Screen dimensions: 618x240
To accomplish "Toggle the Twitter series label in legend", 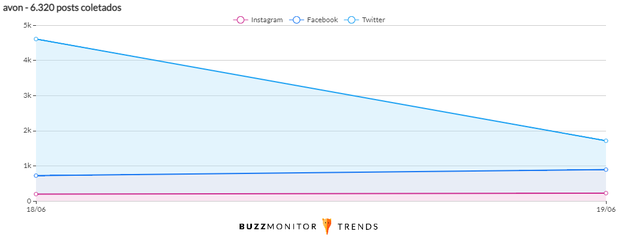I will coord(373,20).
